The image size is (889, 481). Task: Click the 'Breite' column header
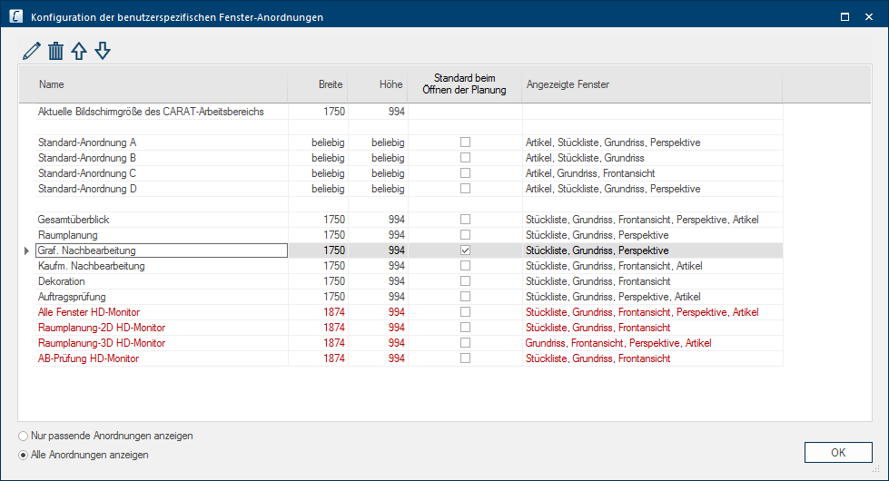click(x=330, y=84)
